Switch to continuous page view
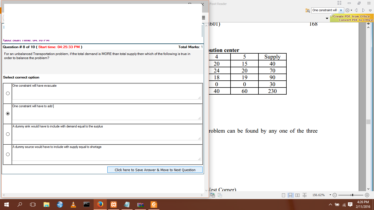The width and height of the screenshot is (374, 210). pyautogui.click(x=290, y=195)
